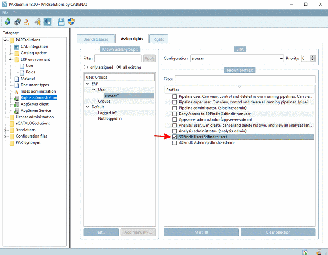Click the Clear selection button

[x=278, y=232]
